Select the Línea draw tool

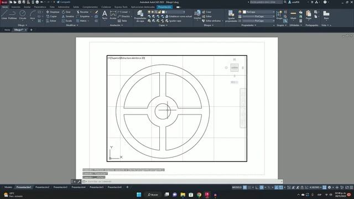point(4,15)
